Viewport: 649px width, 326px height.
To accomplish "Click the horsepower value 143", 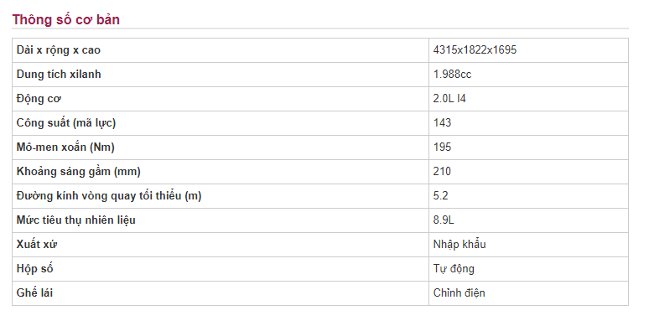I will (442, 123).
